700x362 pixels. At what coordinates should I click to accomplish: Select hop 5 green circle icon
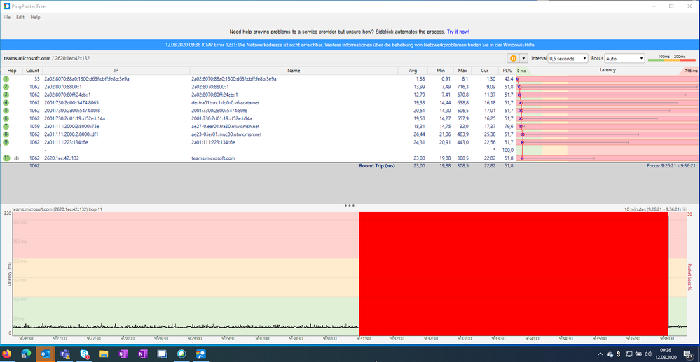coord(6,110)
